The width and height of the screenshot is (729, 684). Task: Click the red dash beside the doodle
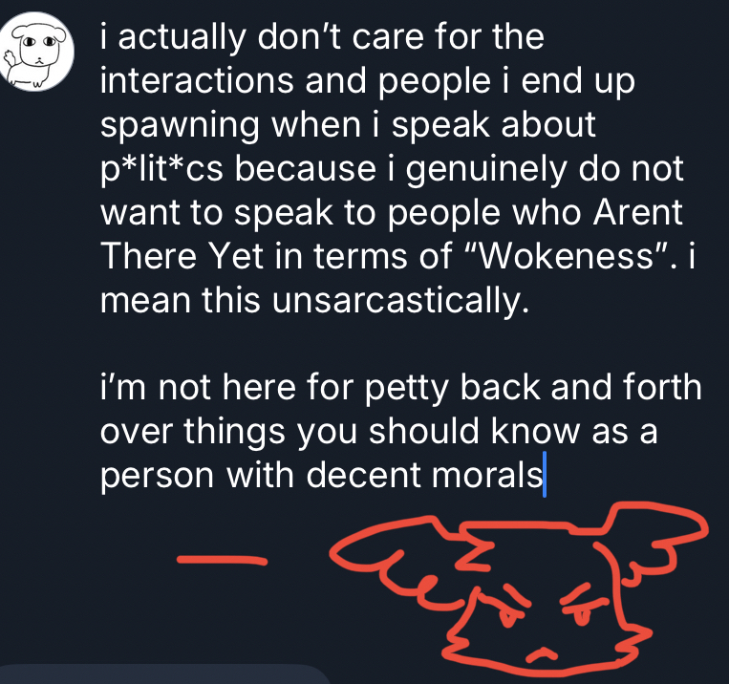(223, 560)
